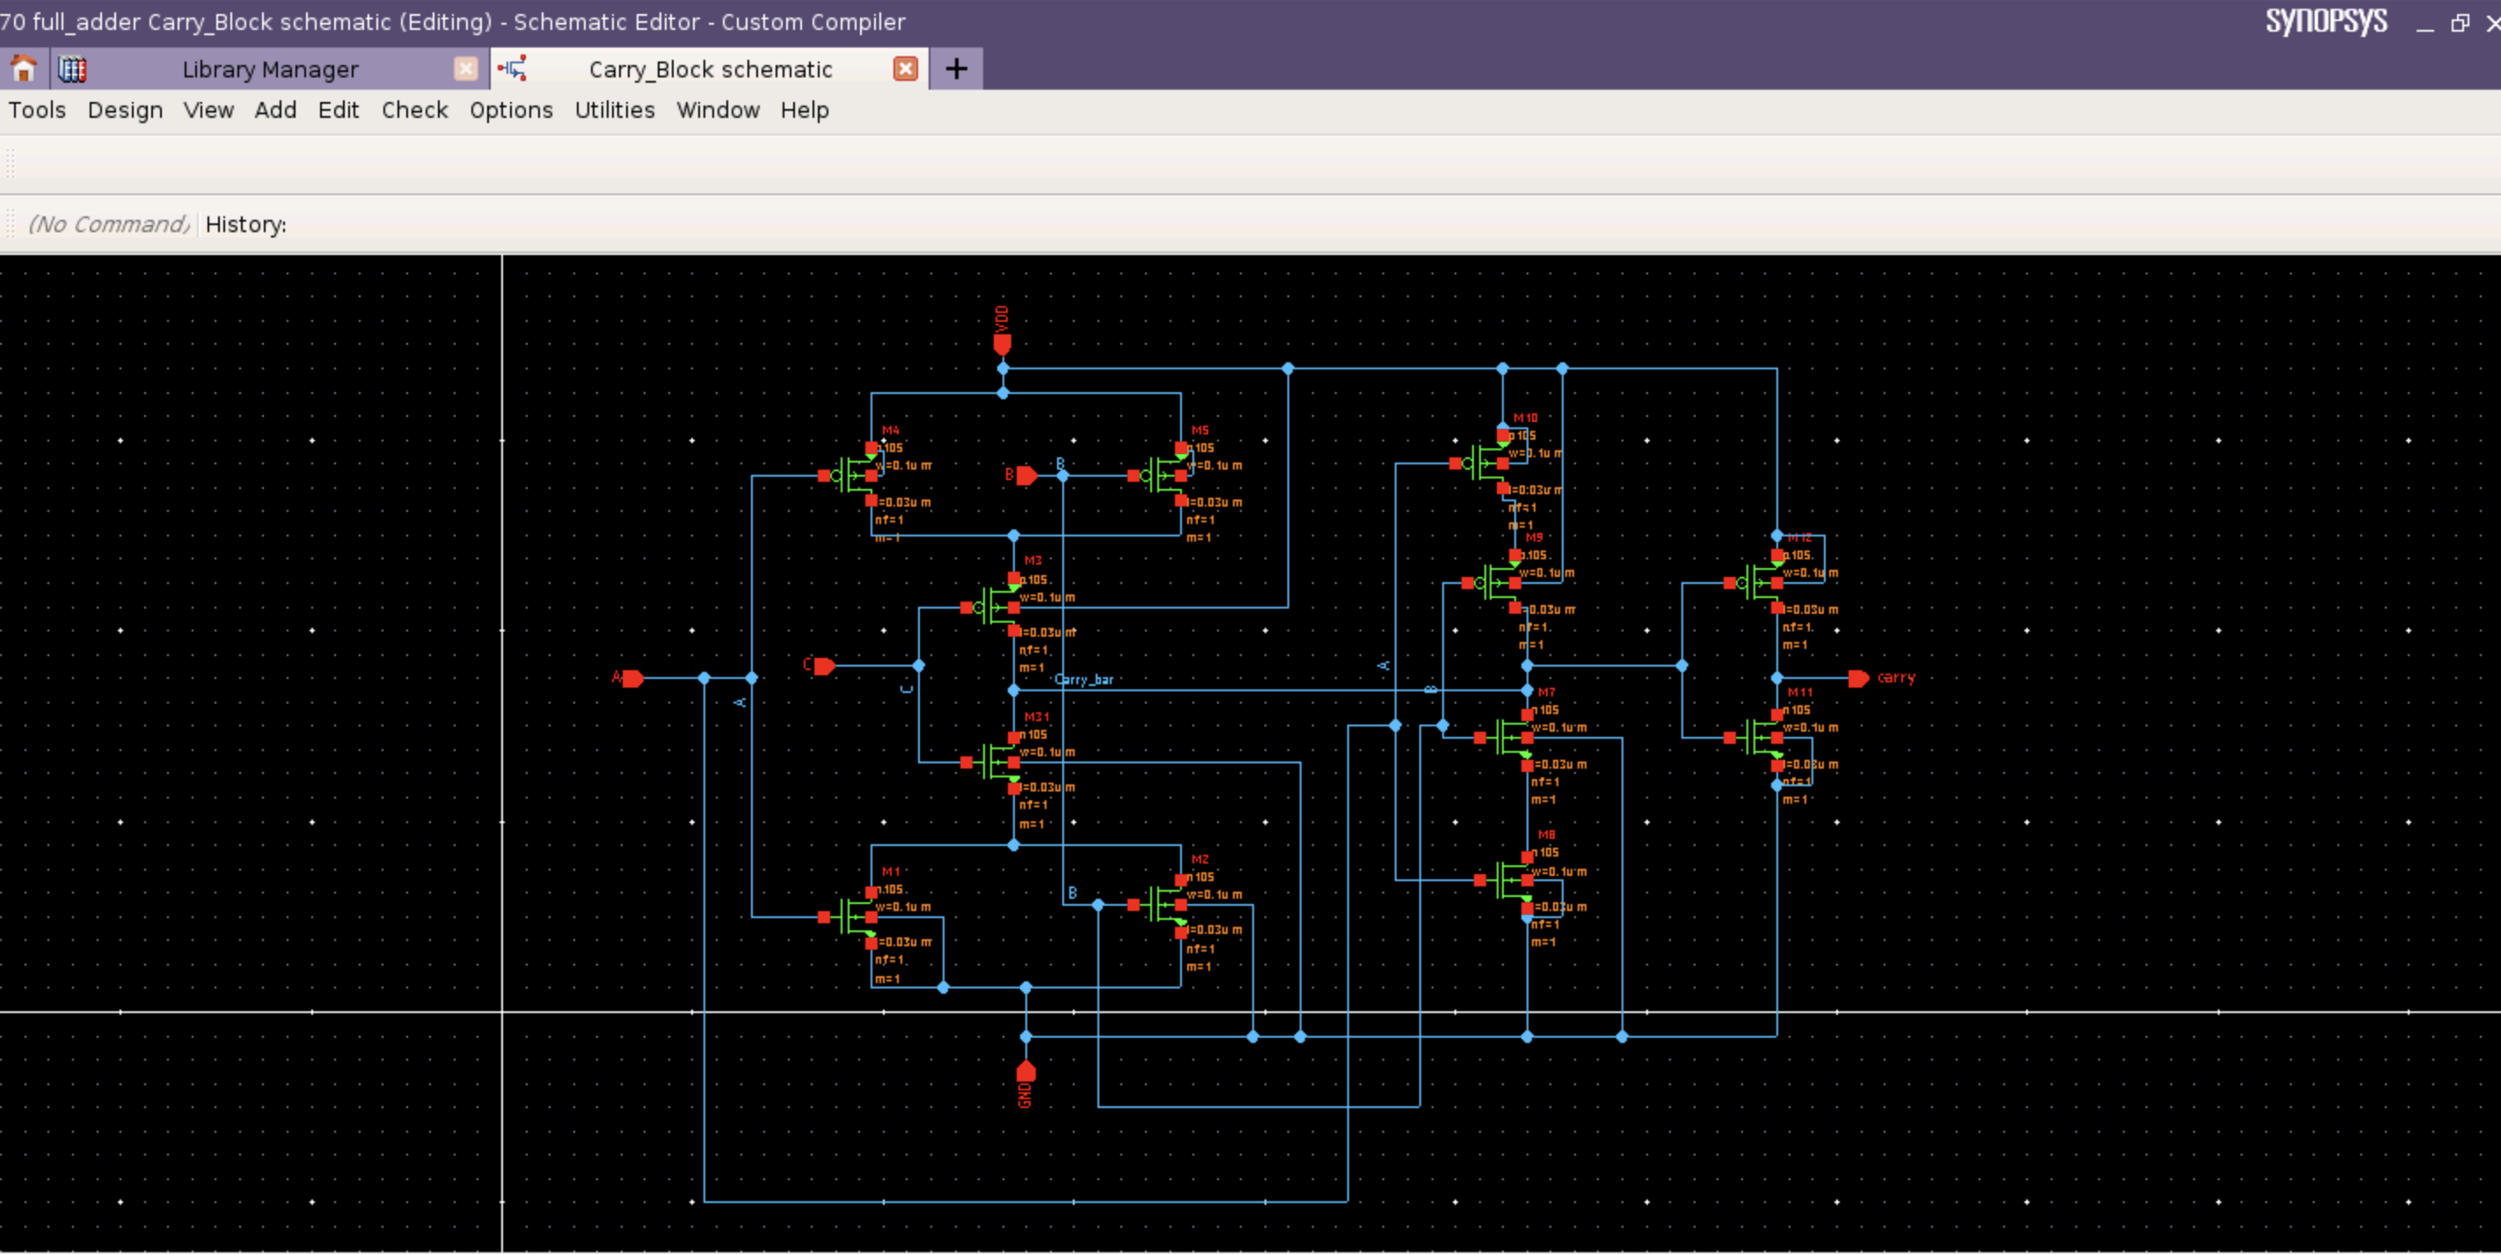2501x1254 pixels.
Task: Close the Library Manager tab
Action: click(x=465, y=68)
